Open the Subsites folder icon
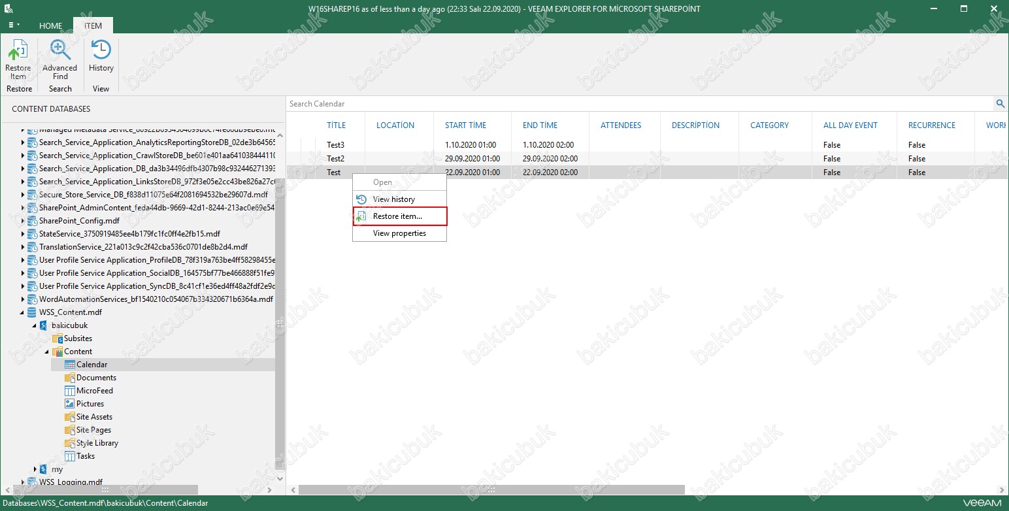The width and height of the screenshot is (1009, 511). tap(58, 338)
